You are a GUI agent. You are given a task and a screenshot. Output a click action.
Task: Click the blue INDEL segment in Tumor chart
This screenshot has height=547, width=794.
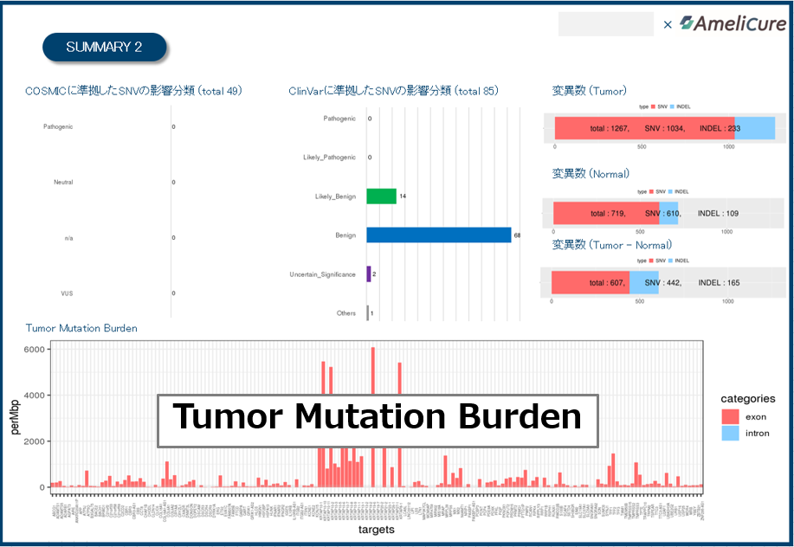754,128
